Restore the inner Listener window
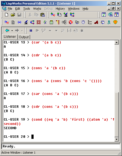The height and width of the screenshot is (156, 122). click(x=113, y=9)
